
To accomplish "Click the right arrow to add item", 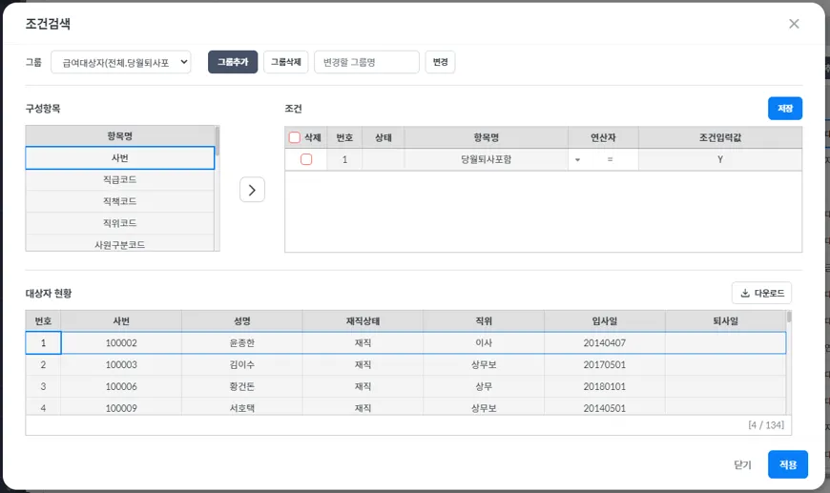I will pos(252,190).
